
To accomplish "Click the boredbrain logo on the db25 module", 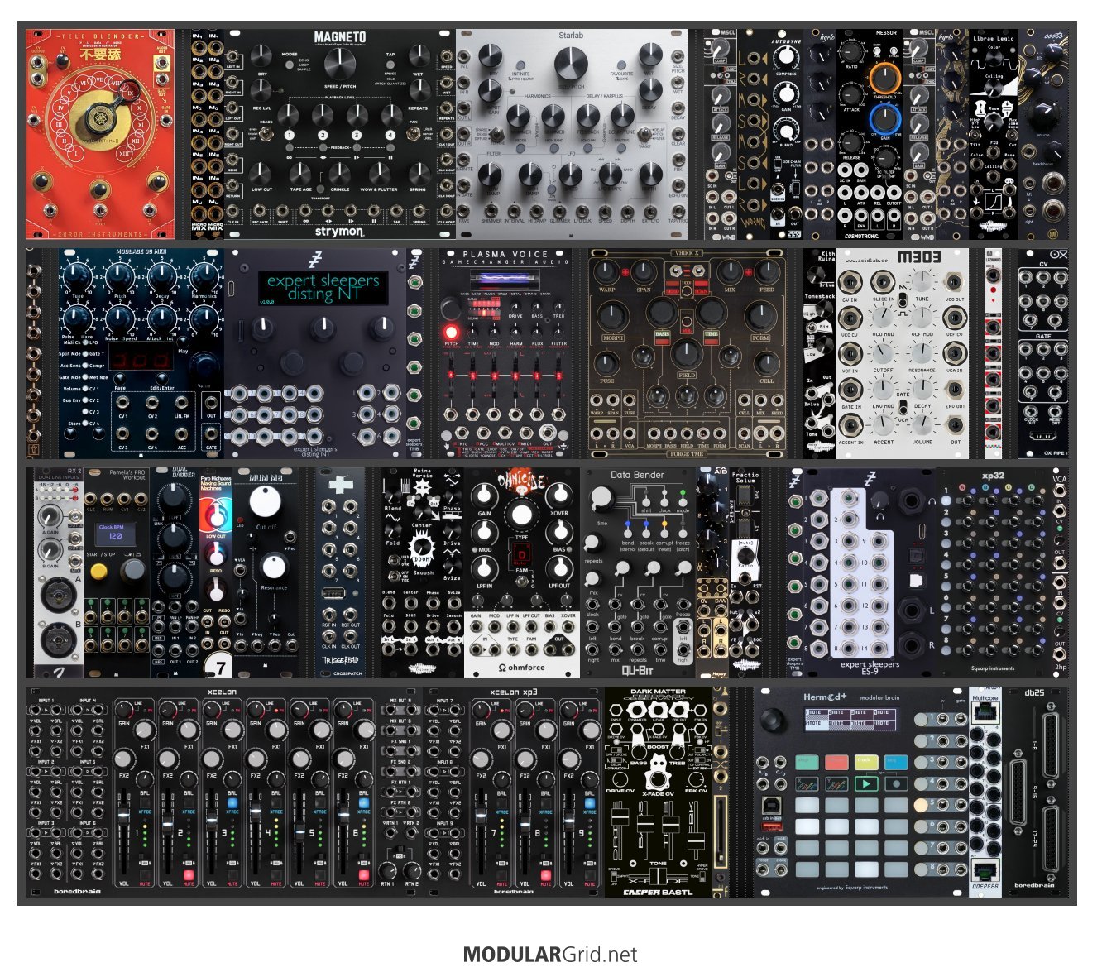I will coord(1034,885).
